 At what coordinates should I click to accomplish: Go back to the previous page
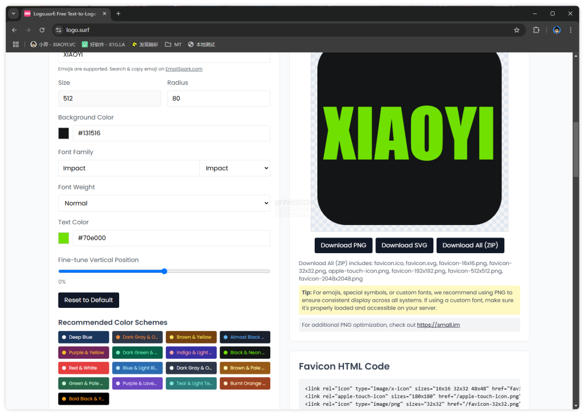click(x=15, y=30)
